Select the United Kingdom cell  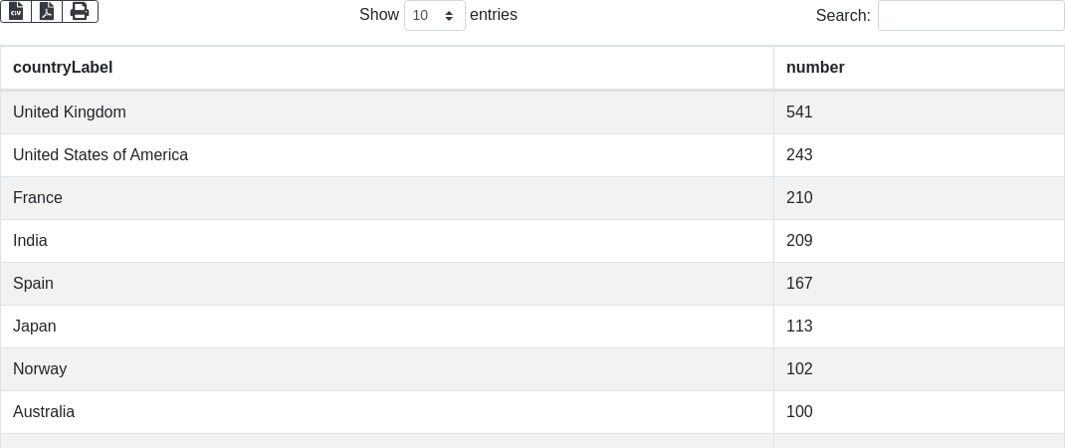tap(70, 112)
